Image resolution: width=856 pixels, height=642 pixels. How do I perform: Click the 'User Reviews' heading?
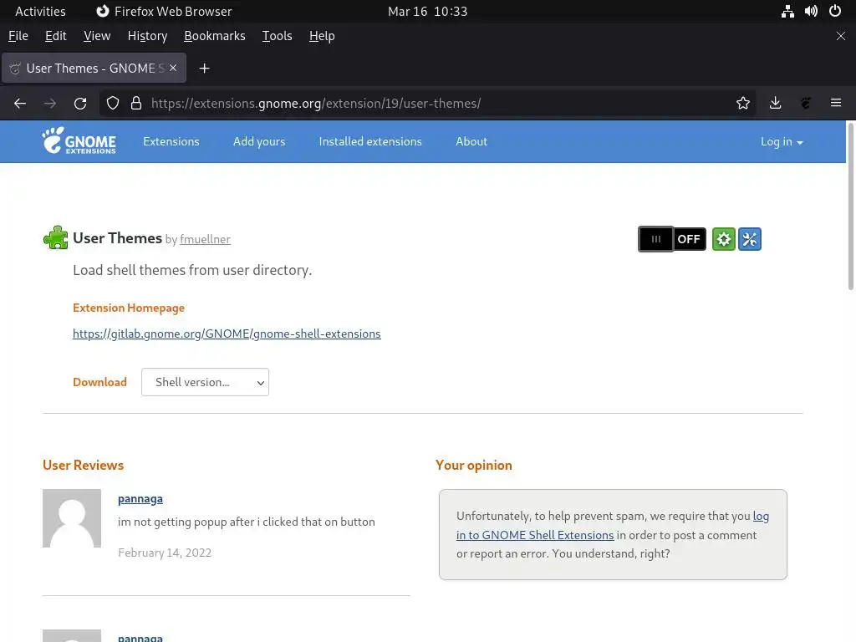point(83,465)
